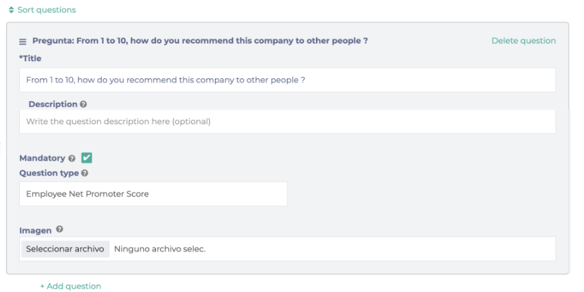Image resolution: width=584 pixels, height=292 pixels.
Task: Click into the Description input field
Action: tap(287, 122)
